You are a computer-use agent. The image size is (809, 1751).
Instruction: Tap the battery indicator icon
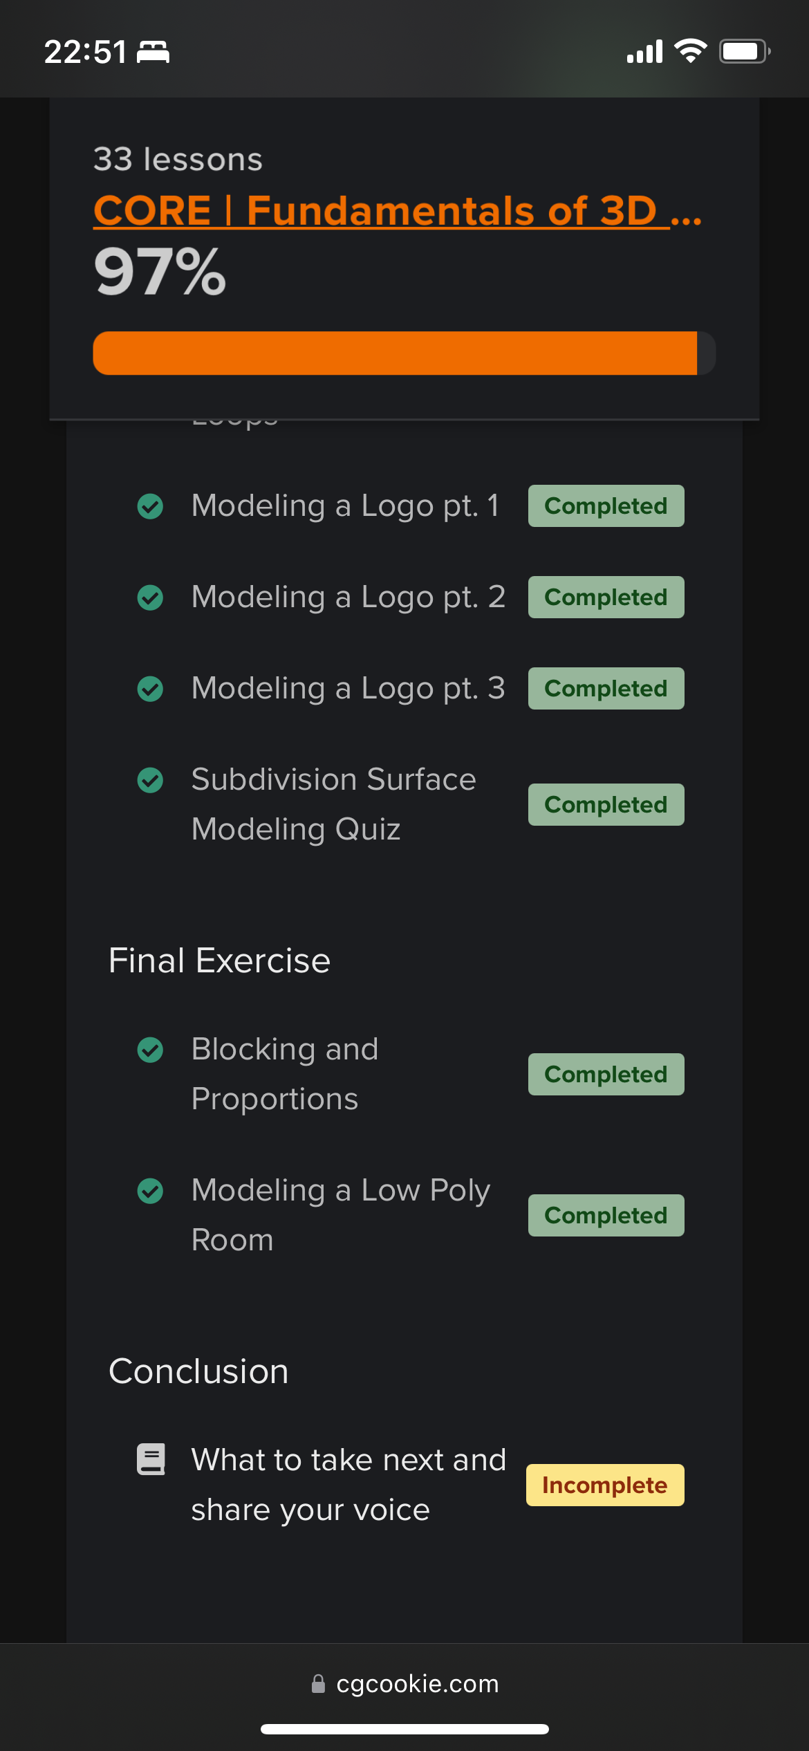click(744, 51)
